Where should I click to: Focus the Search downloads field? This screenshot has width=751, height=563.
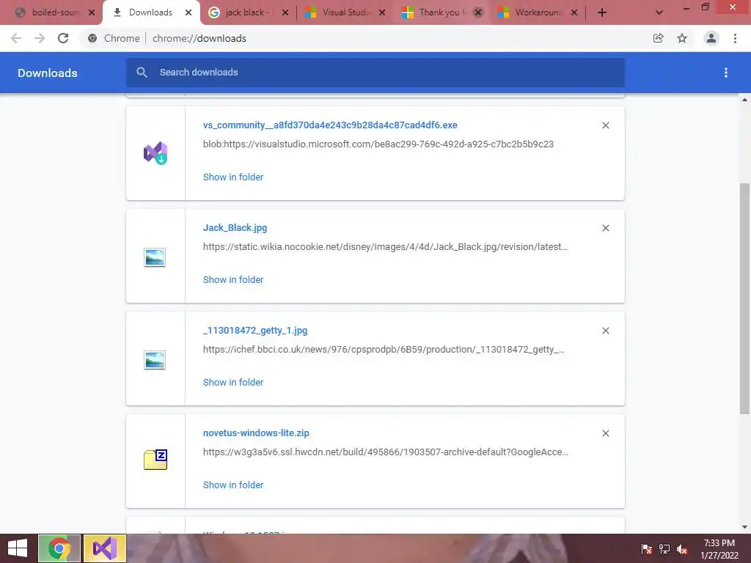pyautogui.click(x=375, y=73)
